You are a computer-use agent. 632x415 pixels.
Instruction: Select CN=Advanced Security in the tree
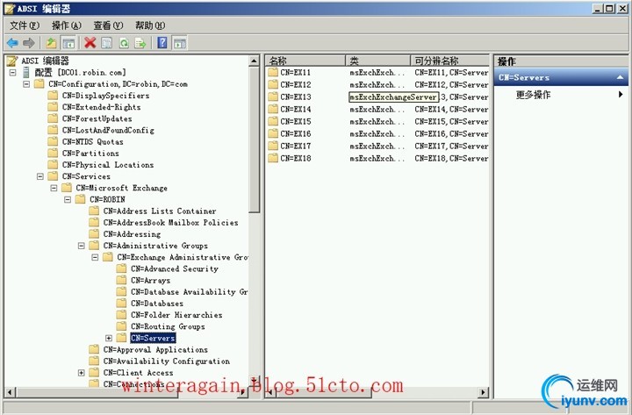(175, 268)
